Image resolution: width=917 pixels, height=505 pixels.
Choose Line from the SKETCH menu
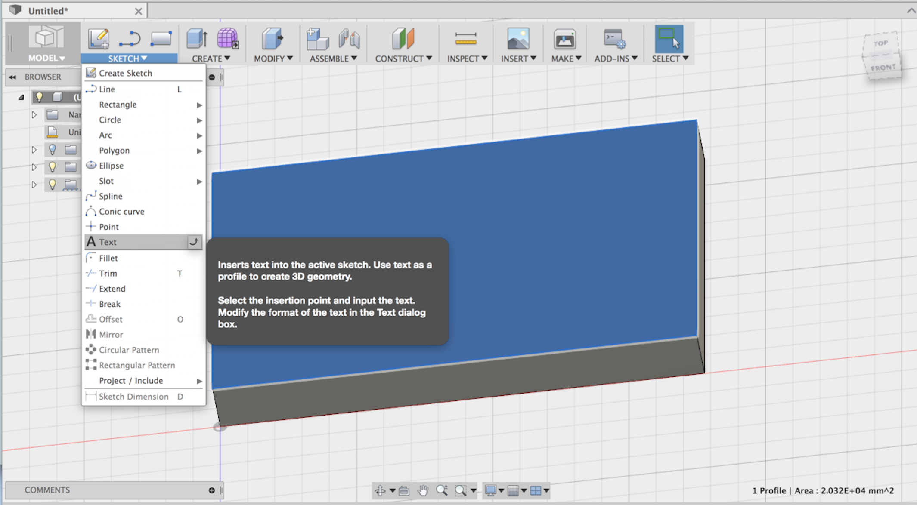click(x=143, y=89)
